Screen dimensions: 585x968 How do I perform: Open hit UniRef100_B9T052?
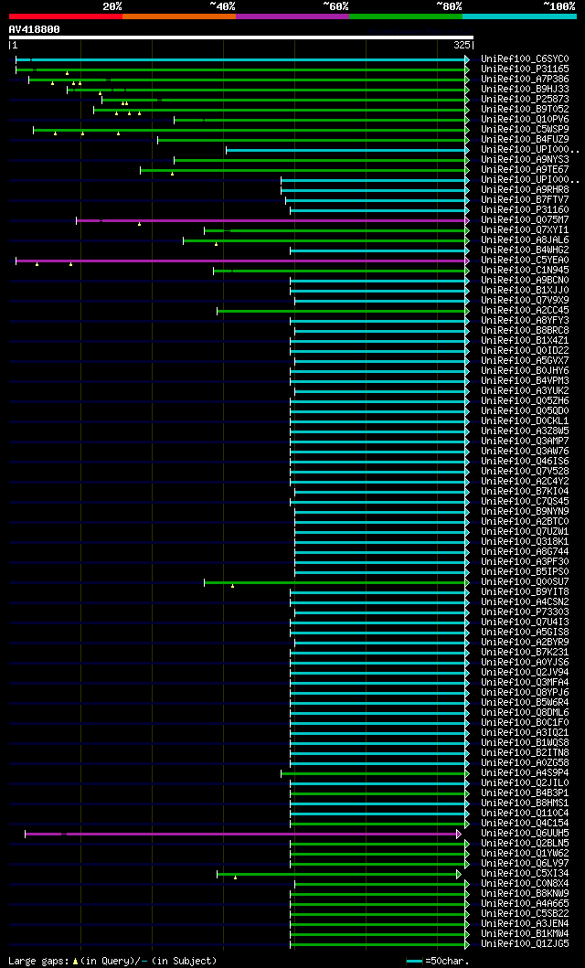pyautogui.click(x=526, y=110)
